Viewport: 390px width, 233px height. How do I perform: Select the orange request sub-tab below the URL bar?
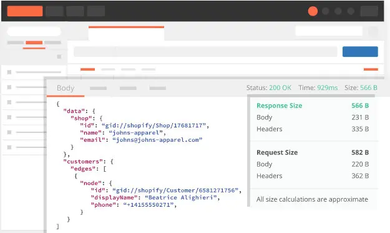87,69
